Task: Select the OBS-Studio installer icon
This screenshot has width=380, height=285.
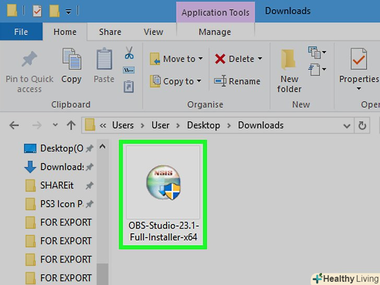Action: (163, 183)
